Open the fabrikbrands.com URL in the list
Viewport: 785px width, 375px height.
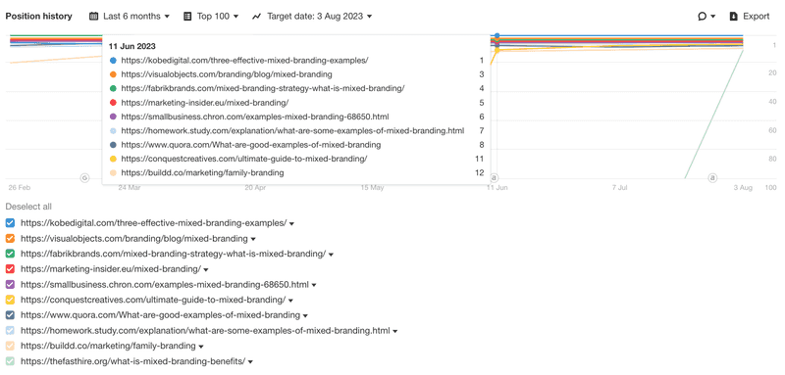[x=174, y=254]
